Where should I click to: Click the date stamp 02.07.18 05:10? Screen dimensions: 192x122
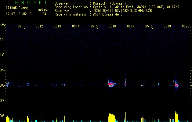click(x=19, y=14)
